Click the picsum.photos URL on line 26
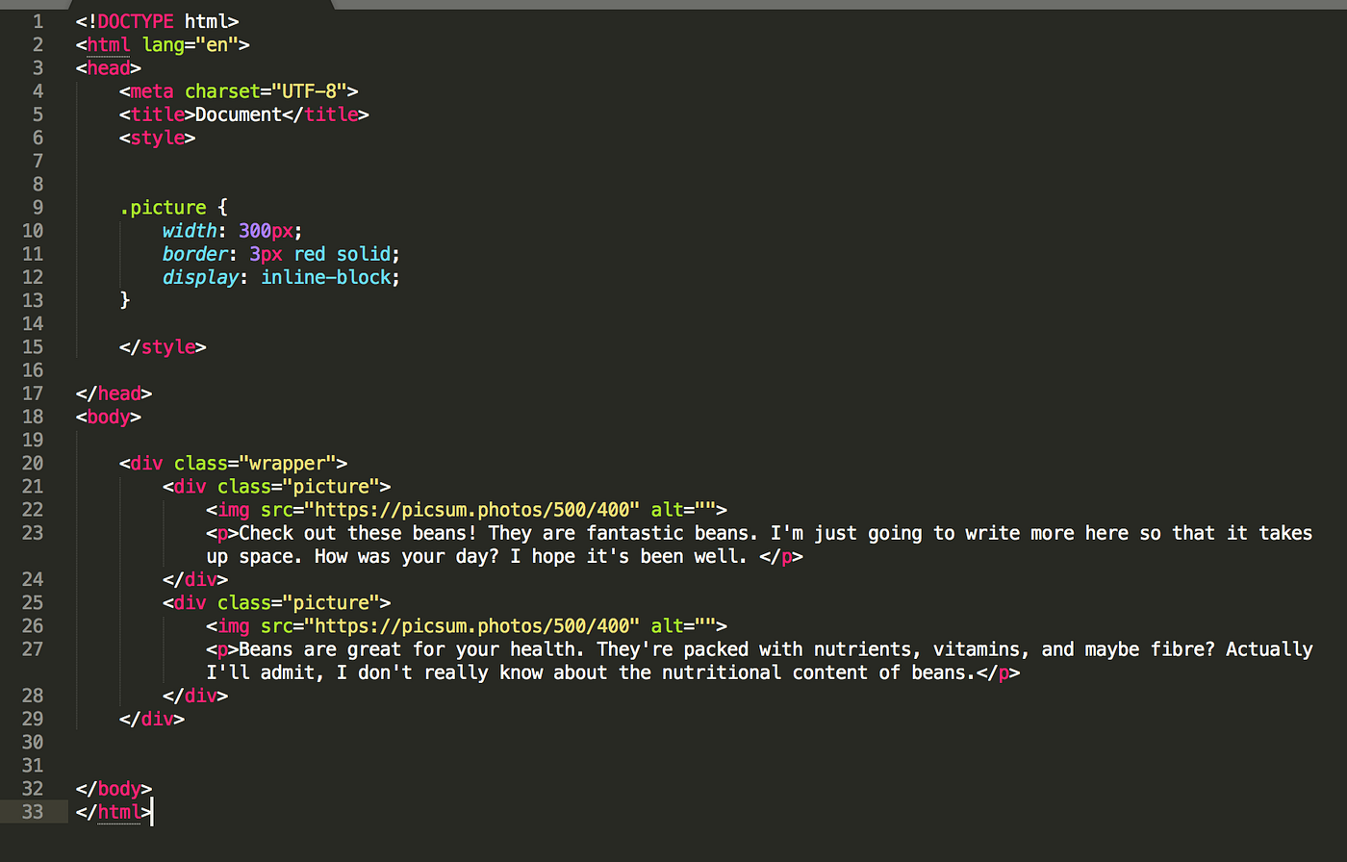This screenshot has height=862, width=1347. 472,625
